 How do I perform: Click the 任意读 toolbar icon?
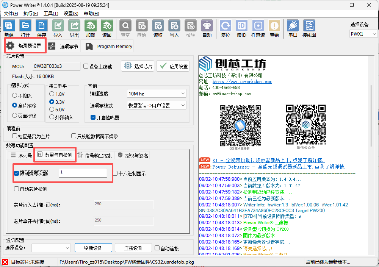click(258, 26)
